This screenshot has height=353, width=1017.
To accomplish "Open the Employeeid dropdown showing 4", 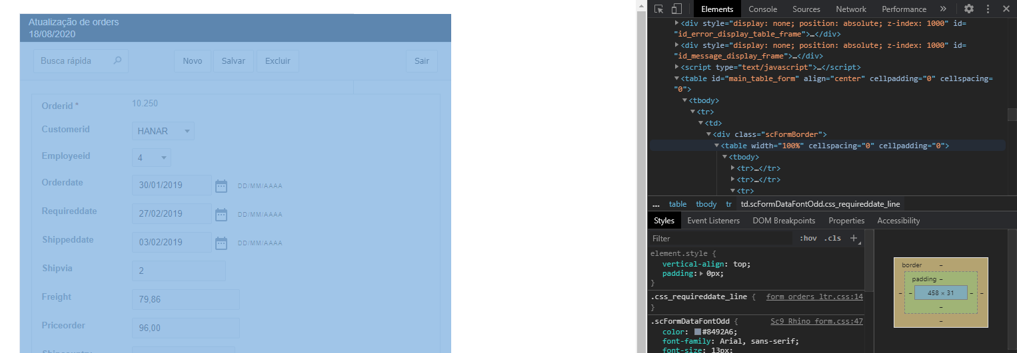I will (151, 158).
